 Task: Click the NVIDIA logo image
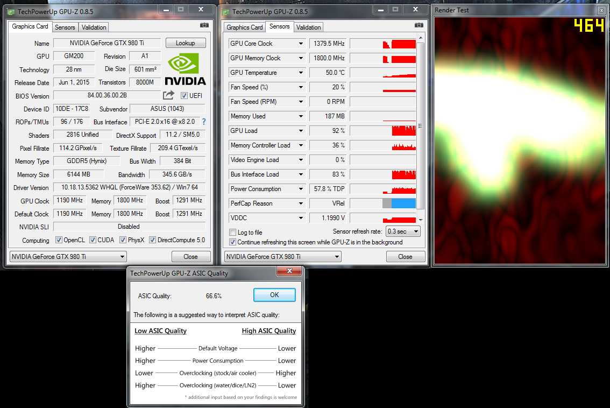tap(185, 69)
